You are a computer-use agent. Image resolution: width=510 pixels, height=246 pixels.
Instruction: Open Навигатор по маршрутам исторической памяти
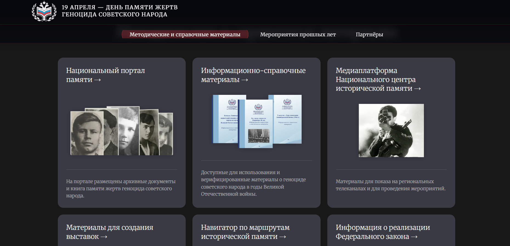tap(245, 228)
